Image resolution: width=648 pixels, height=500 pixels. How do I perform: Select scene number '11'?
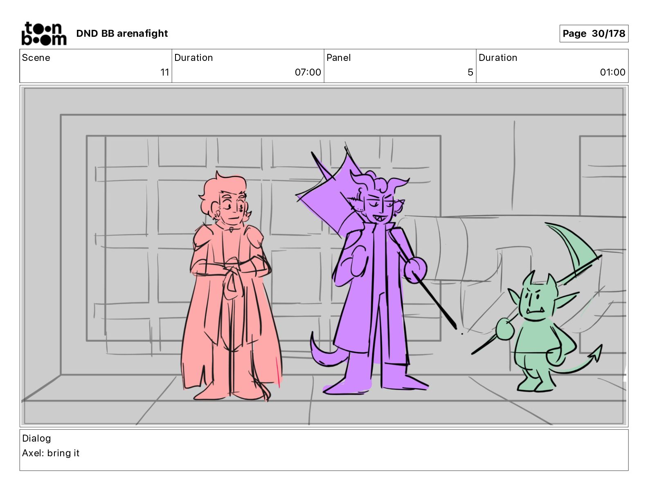pyautogui.click(x=164, y=72)
